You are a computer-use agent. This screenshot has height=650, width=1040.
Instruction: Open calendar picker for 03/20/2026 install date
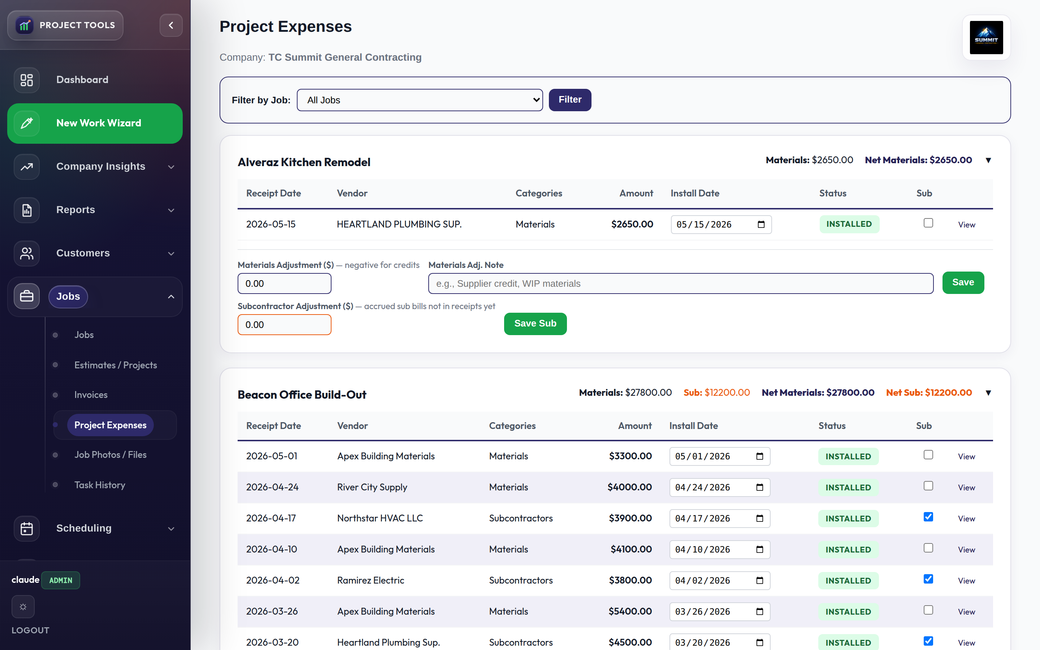point(760,642)
